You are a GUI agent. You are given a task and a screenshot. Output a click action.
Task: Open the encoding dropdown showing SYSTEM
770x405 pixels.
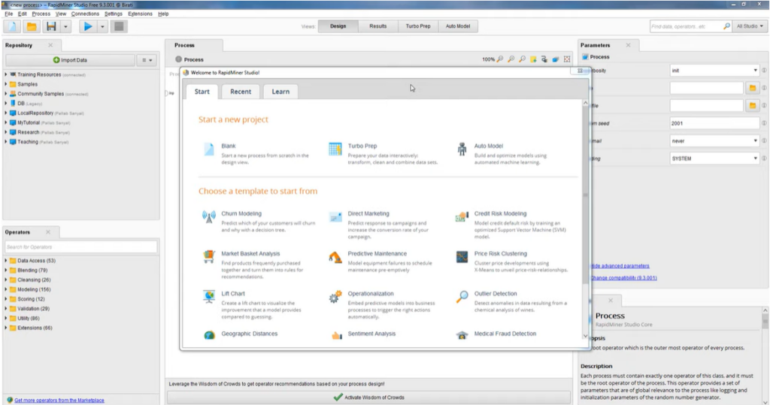714,159
